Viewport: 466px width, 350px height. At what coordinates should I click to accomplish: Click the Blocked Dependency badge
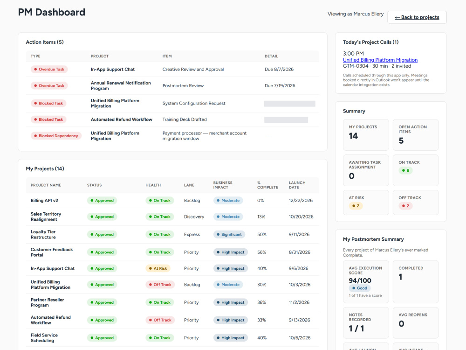coord(56,136)
